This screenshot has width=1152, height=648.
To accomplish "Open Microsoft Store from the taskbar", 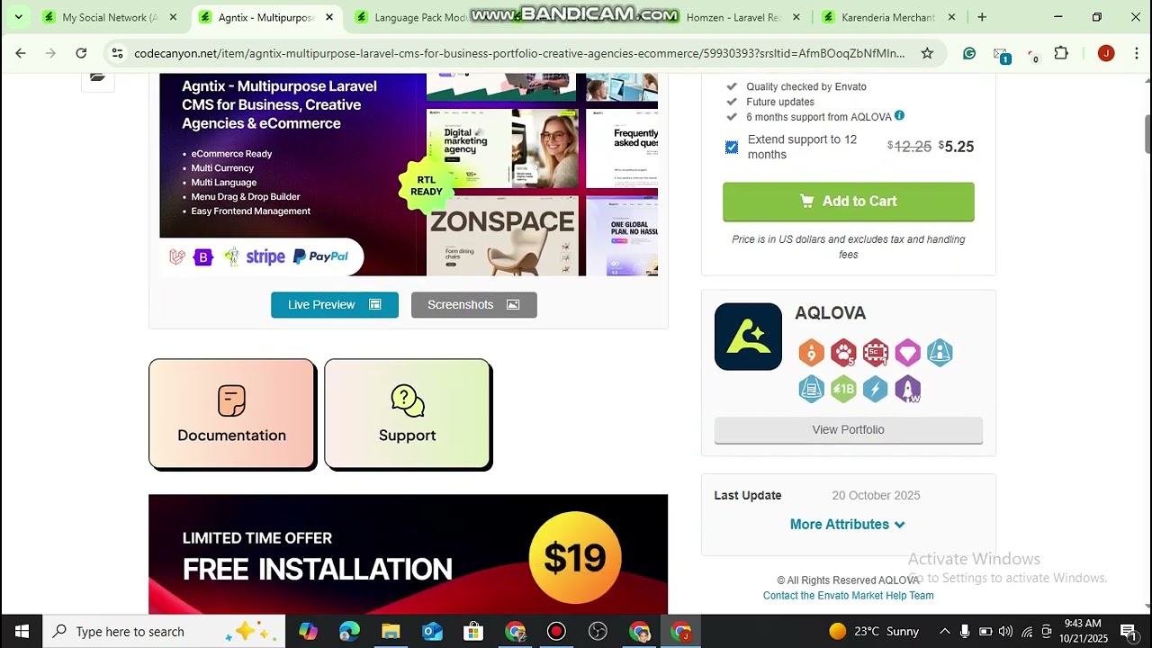I will [x=473, y=632].
